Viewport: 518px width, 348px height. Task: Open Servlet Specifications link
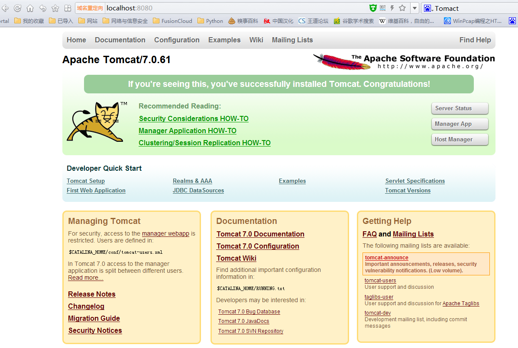(415, 181)
